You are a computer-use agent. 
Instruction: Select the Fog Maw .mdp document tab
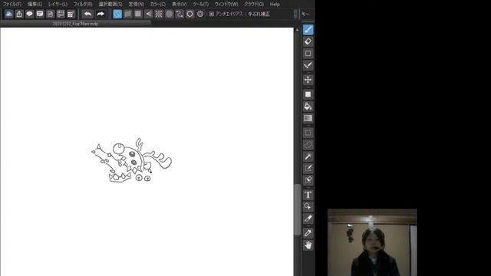(x=75, y=24)
